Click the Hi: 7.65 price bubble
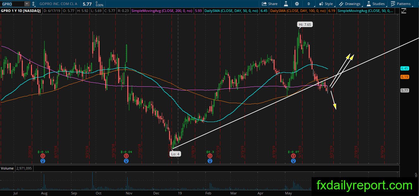Image resolution: width=419 pixels, height=196 pixels. (305, 24)
